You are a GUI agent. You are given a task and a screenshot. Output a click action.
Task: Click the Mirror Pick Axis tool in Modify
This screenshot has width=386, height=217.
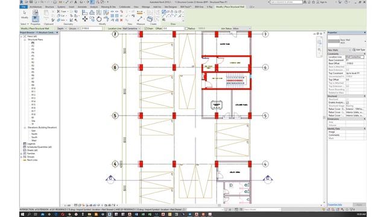pos(99,12)
